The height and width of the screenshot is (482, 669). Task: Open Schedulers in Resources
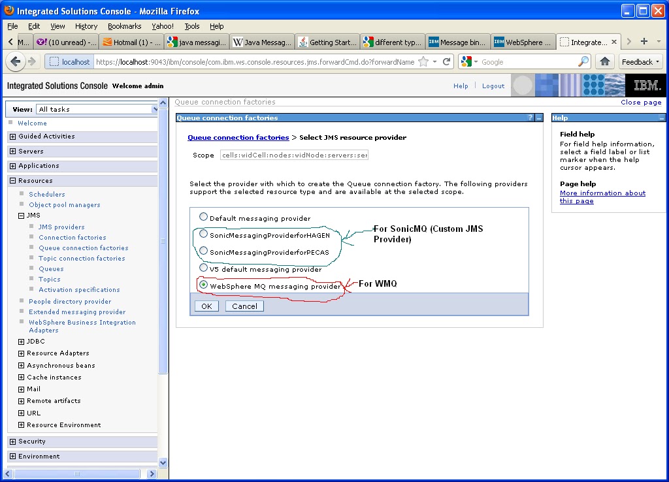pos(47,194)
